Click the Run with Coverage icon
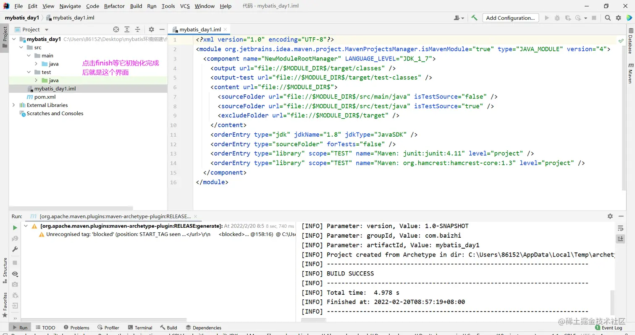 pos(568,18)
